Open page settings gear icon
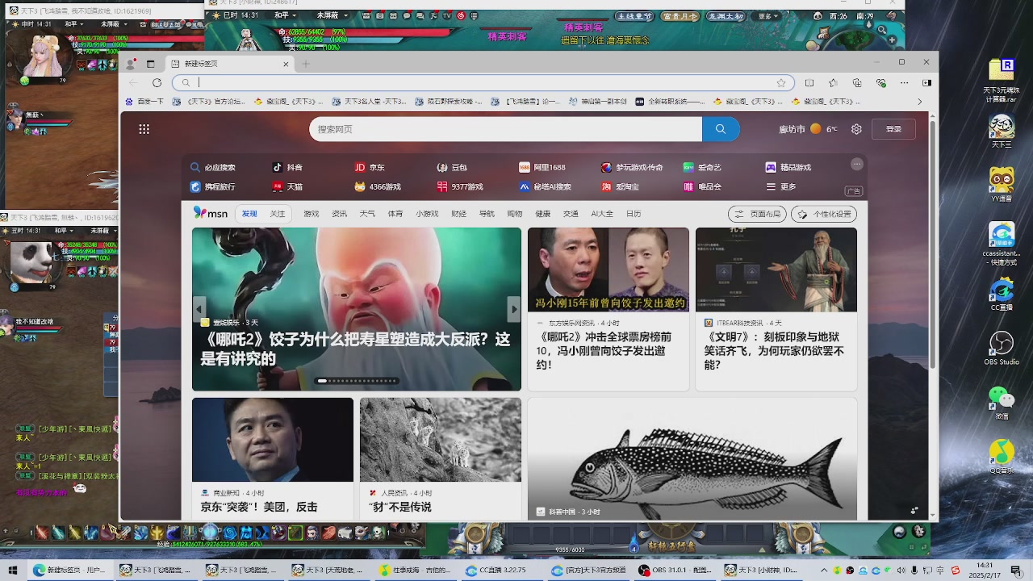Image resolution: width=1033 pixels, height=581 pixels. point(856,129)
